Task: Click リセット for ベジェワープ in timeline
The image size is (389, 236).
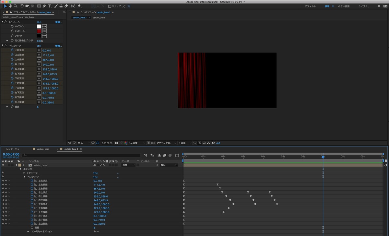Action: (96, 177)
